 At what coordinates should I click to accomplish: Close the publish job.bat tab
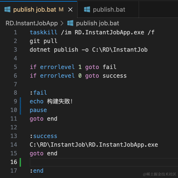pos(70,10)
